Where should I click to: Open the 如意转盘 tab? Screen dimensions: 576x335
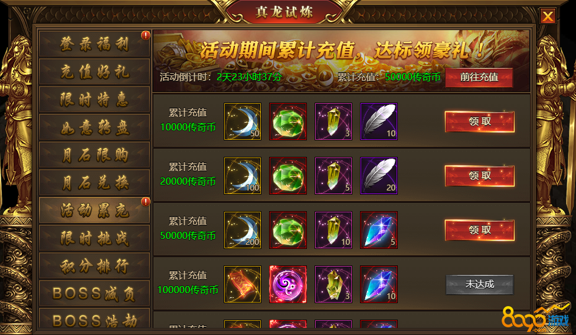point(94,127)
